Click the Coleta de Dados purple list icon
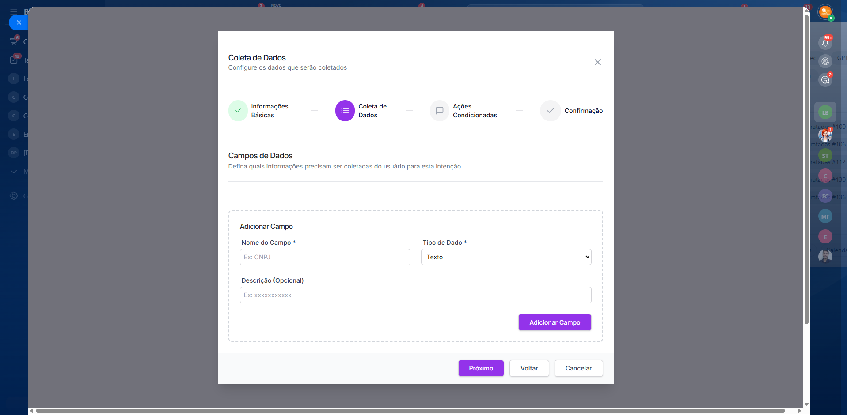Screen dimensions: 847x415 (345, 111)
